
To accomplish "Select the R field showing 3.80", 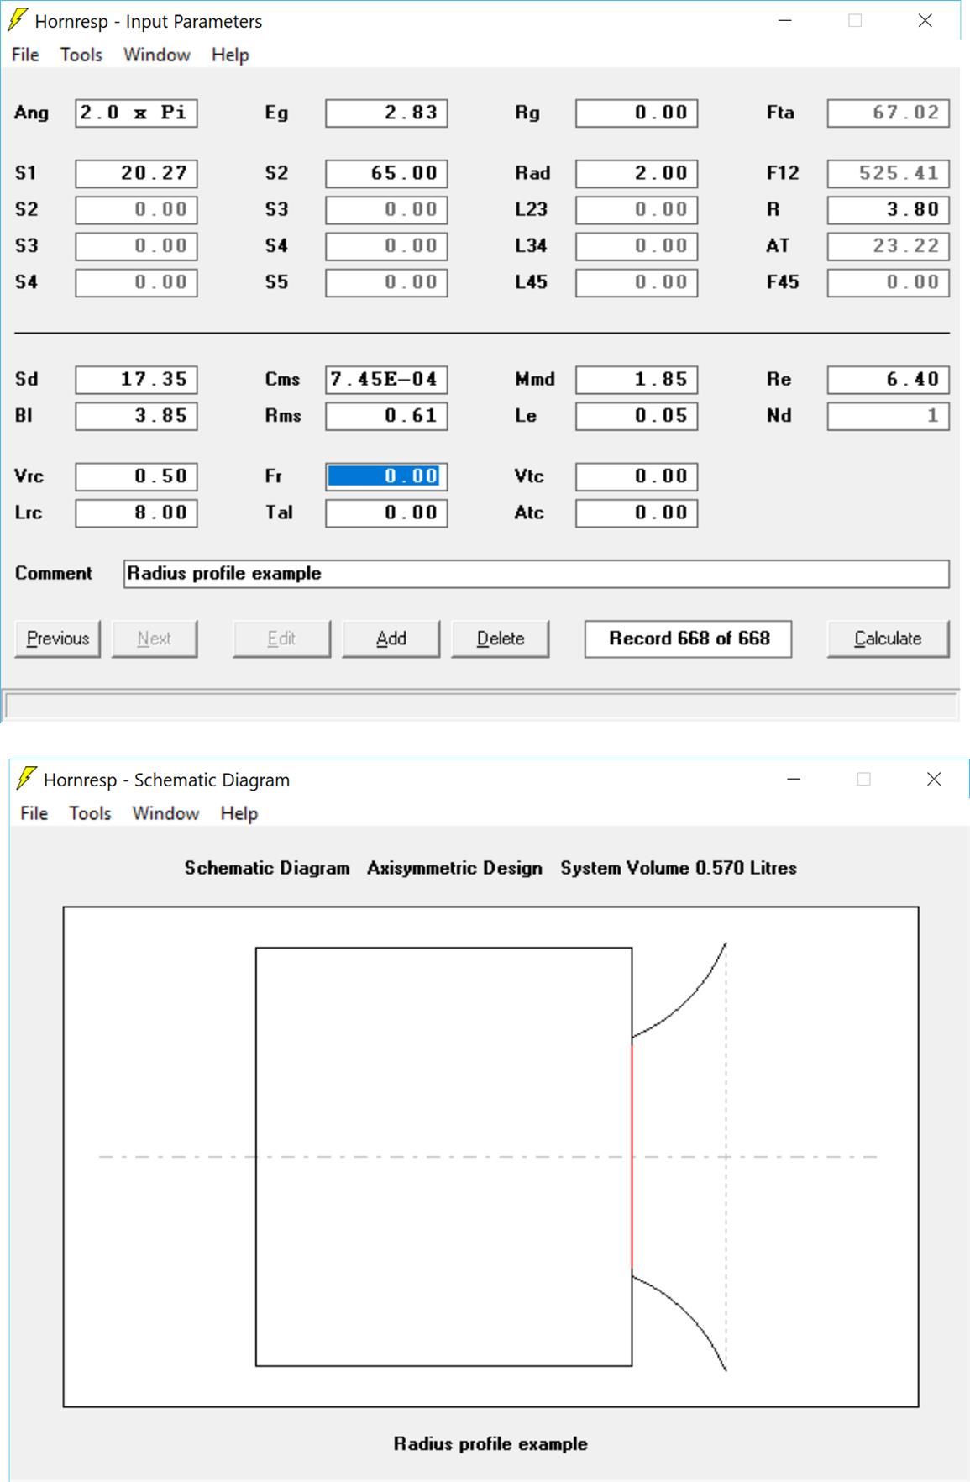I will click(889, 209).
